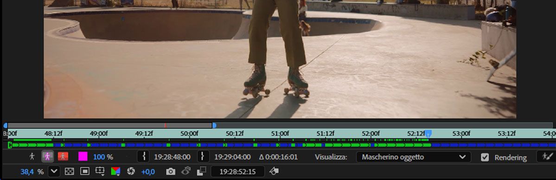Toggle the mask and shape path visibility icon
556x180 pixels.
point(85,172)
